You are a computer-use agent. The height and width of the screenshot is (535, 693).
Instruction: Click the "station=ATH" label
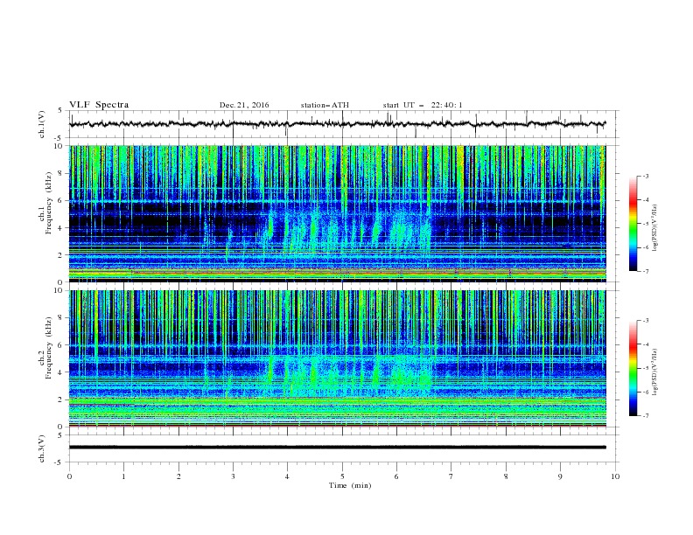click(325, 105)
